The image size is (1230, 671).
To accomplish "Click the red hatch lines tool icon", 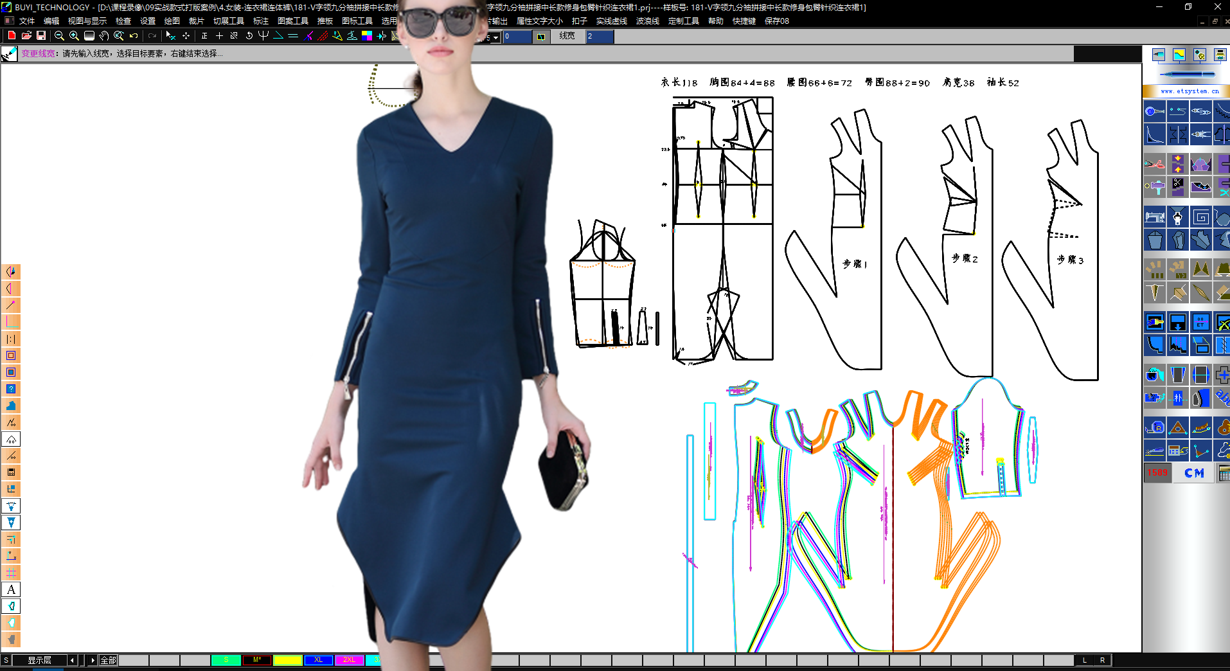I will click(x=323, y=36).
